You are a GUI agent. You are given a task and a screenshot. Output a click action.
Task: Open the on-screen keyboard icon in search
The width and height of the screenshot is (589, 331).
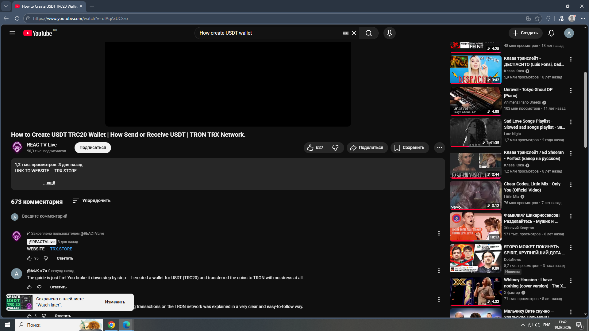click(345, 33)
